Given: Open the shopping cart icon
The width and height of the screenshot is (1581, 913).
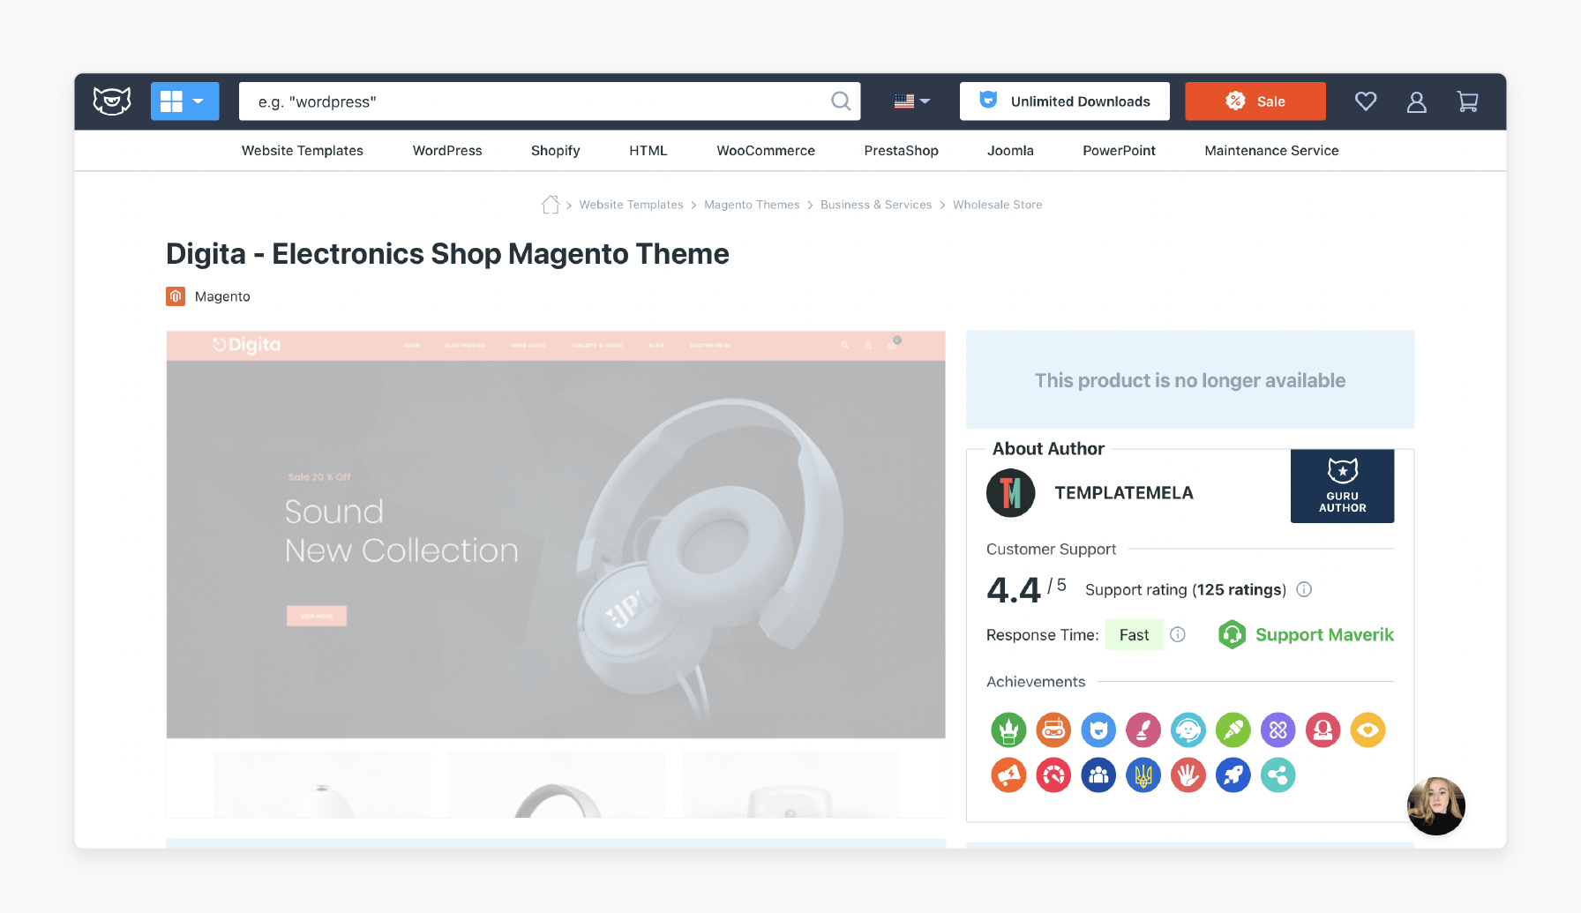Looking at the screenshot, I should 1468,101.
